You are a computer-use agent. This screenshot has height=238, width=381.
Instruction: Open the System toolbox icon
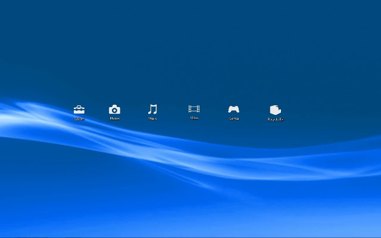point(79,109)
